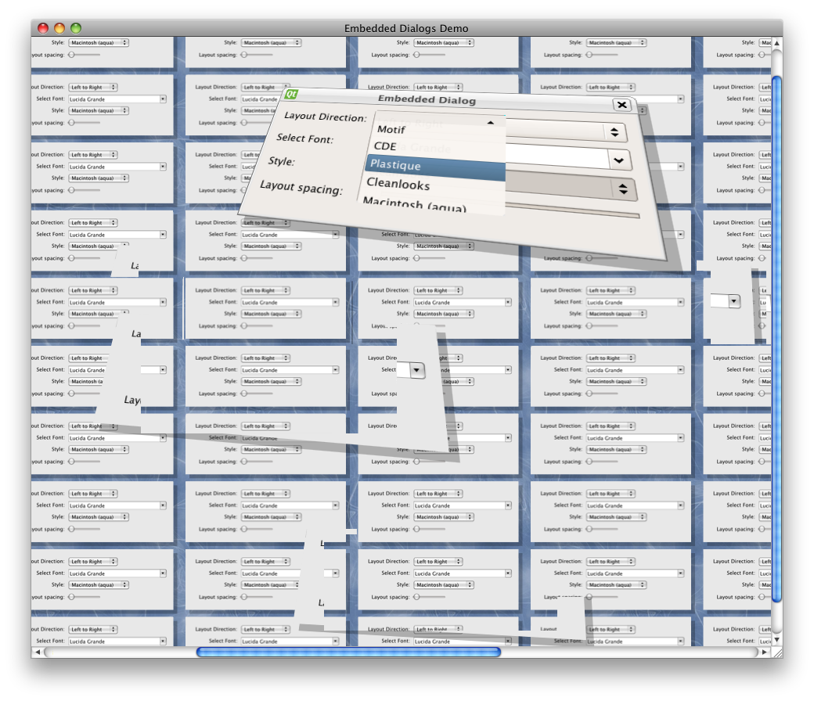Click the red close button of the demo window

(43, 28)
